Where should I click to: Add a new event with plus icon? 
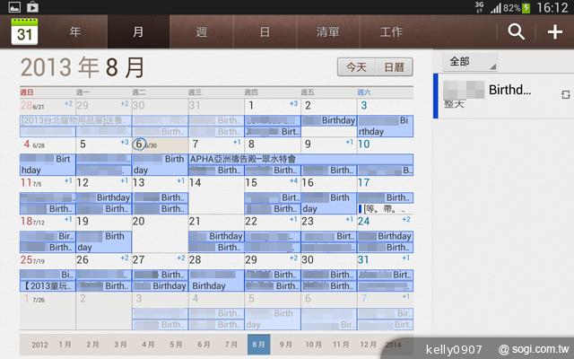555,32
